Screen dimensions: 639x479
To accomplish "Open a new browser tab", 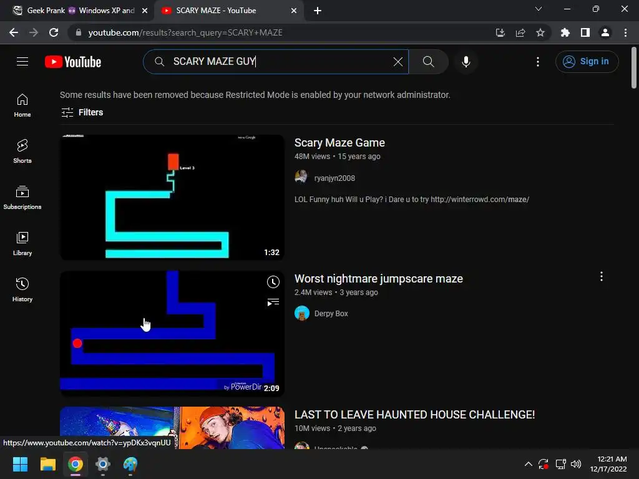I will pyautogui.click(x=318, y=11).
